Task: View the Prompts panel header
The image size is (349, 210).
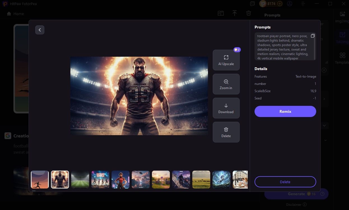Action: click(262, 27)
